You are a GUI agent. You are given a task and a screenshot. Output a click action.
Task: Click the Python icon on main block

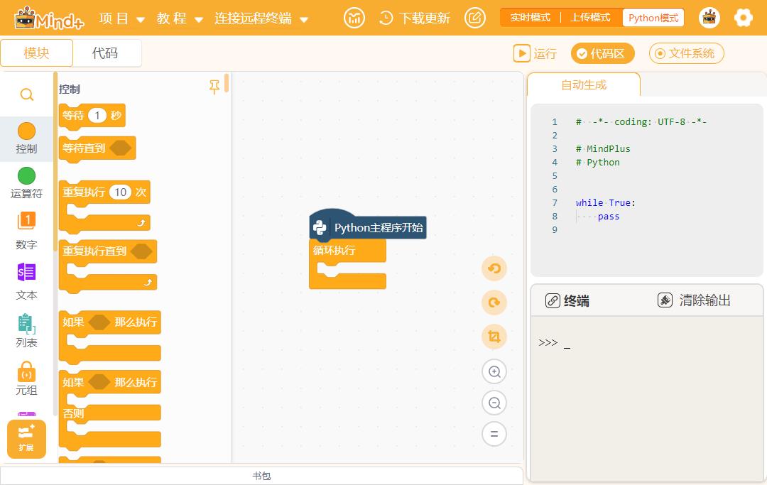(x=320, y=227)
